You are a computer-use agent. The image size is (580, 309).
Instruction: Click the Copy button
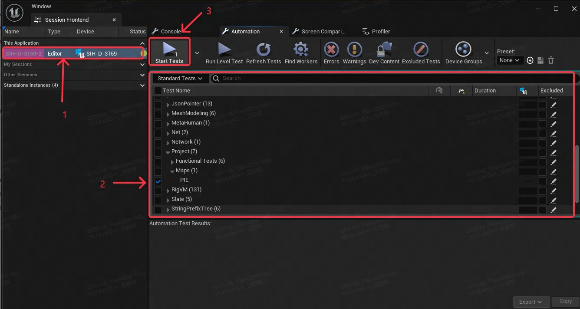click(565, 302)
